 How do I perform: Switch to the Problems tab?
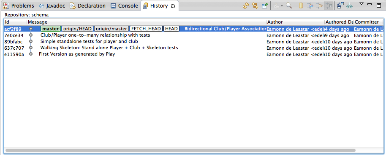[x=19, y=5]
